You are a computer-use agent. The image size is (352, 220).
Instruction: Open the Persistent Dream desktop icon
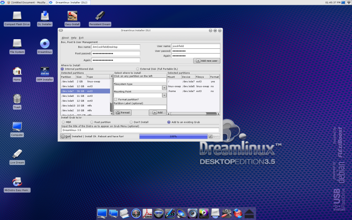(100, 16)
